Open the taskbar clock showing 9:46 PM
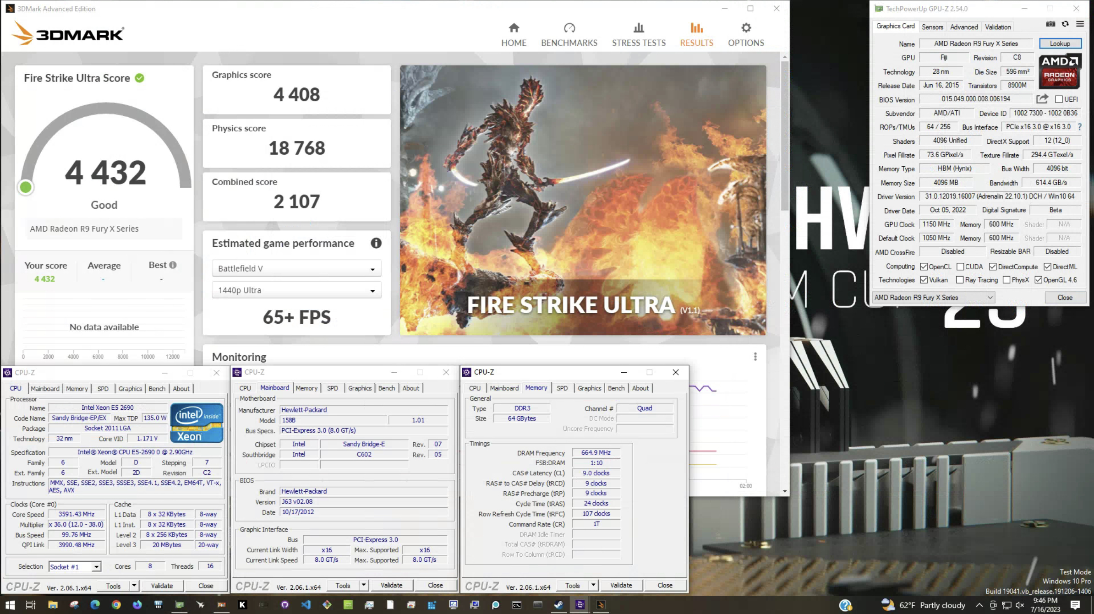Screen dimensions: 1094x614 pos(1045,605)
